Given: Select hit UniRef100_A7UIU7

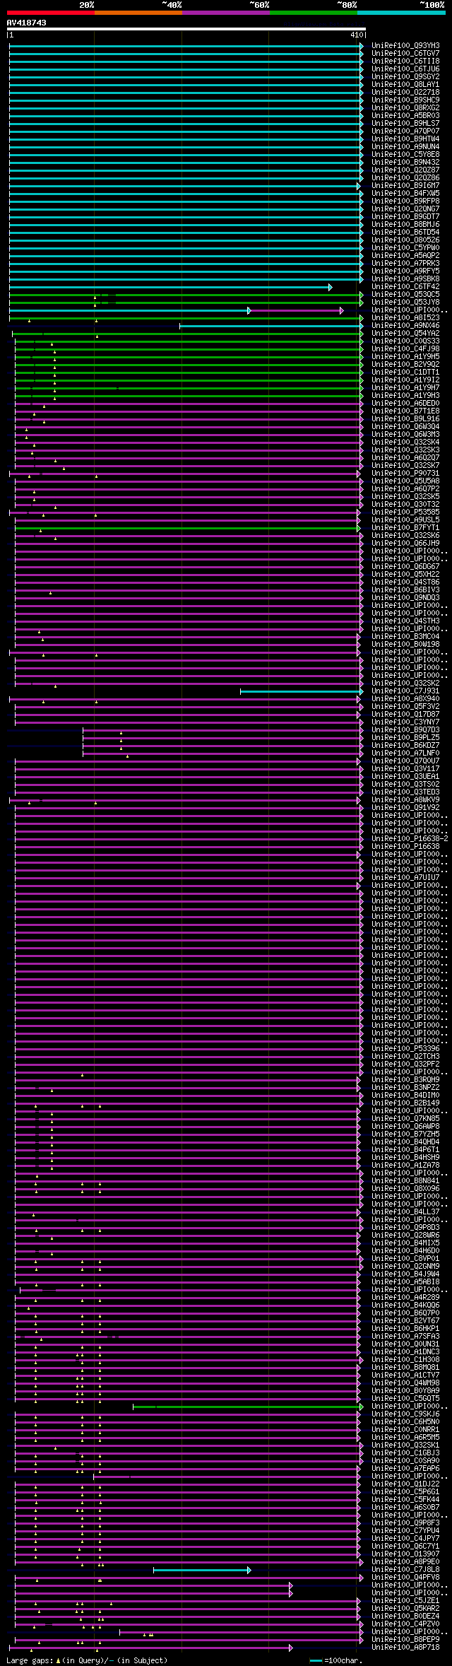Looking at the screenshot, I should pos(405,877).
